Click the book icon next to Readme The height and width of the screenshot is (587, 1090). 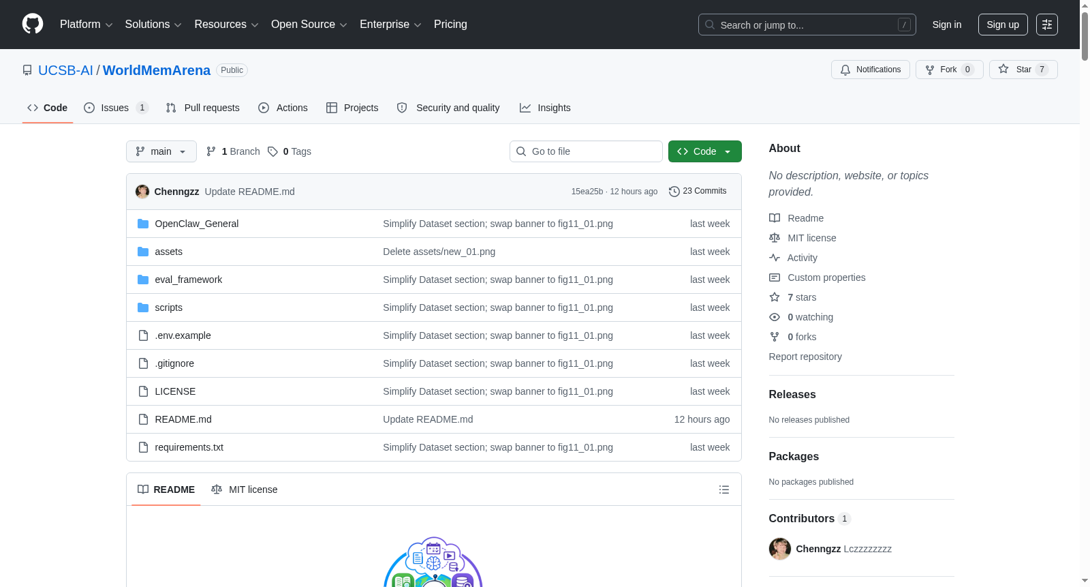[x=775, y=218]
